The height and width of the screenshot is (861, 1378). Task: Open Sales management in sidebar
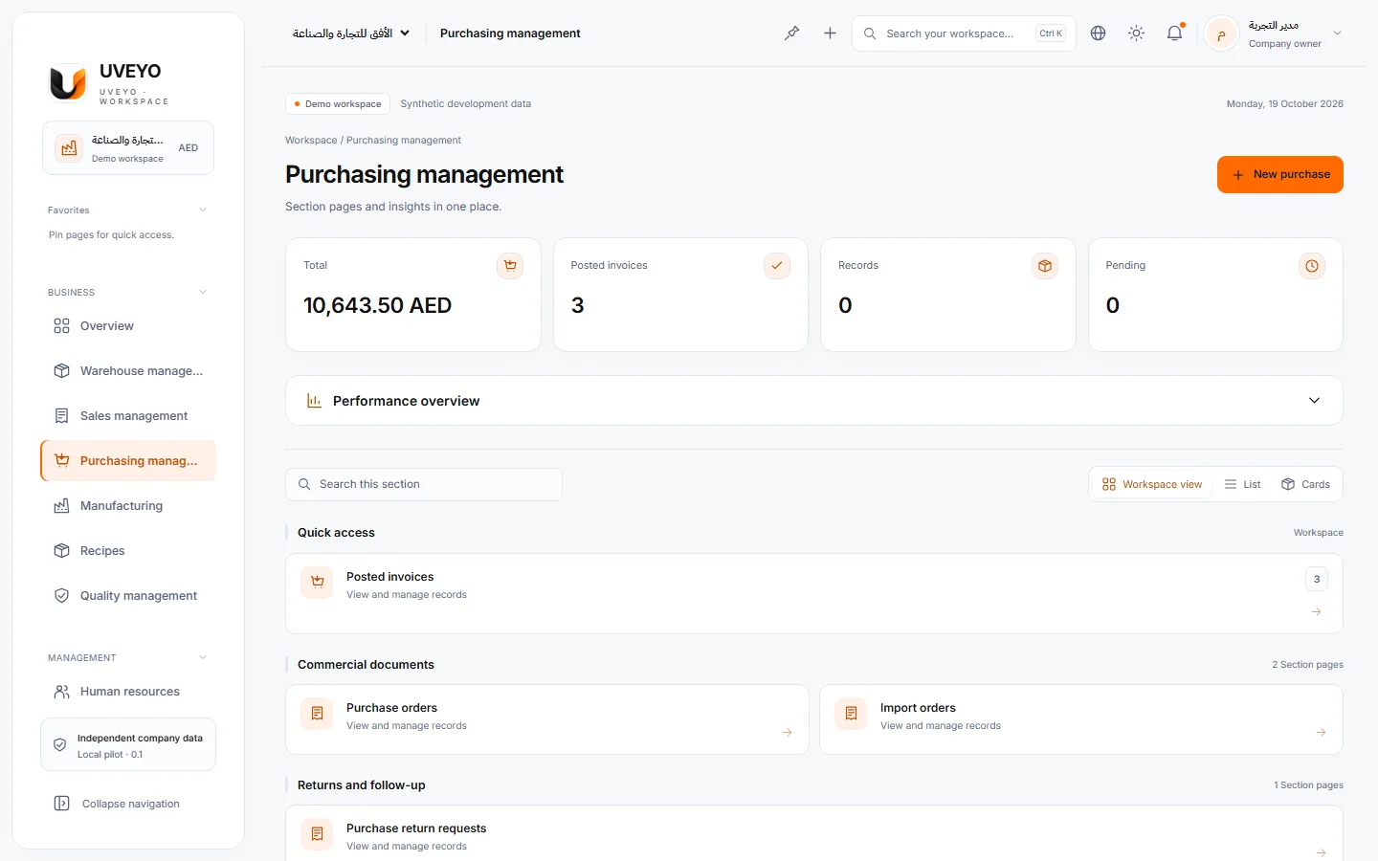[128, 416]
